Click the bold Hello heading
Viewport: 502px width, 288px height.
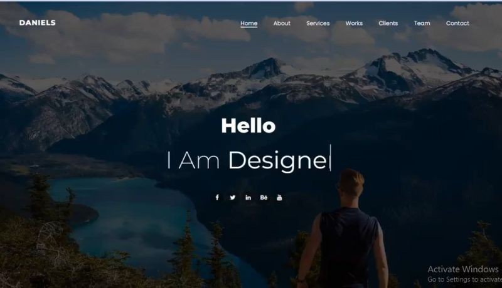click(248, 126)
